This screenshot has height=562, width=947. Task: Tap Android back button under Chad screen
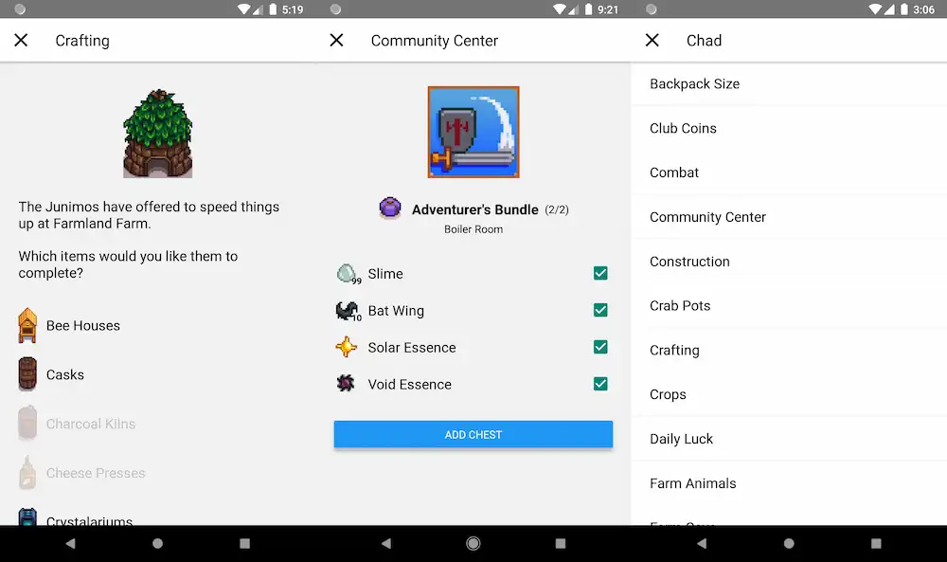(702, 543)
